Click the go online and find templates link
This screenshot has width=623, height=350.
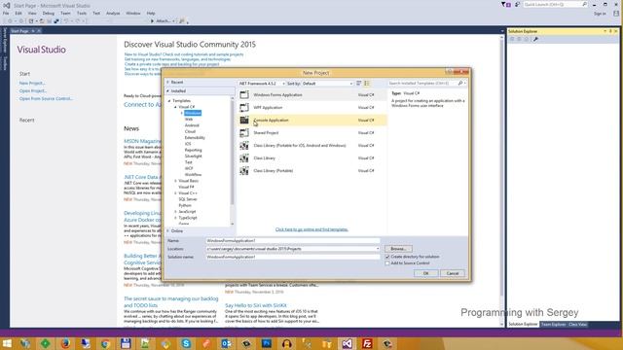click(x=311, y=229)
